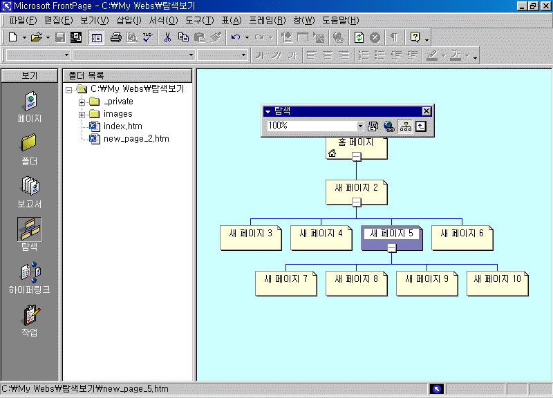553x398 pixels.
Task: Open the 보기(V) menu
Action: click(94, 21)
